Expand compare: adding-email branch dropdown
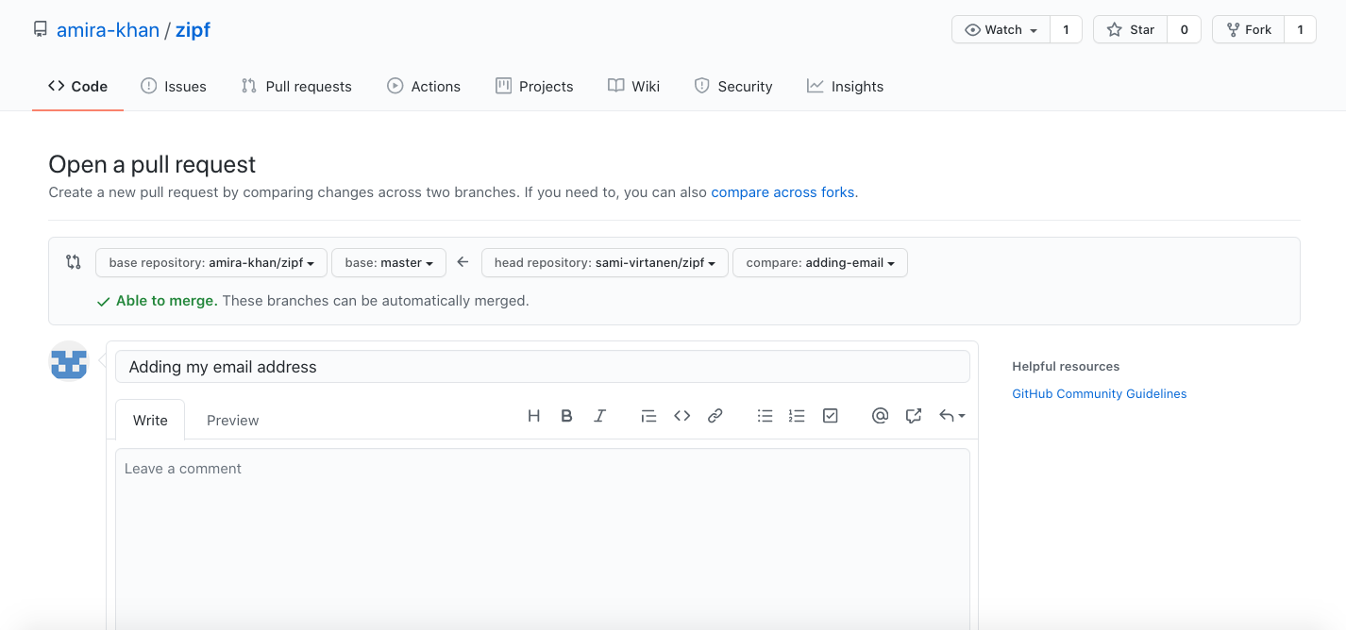 pos(820,262)
